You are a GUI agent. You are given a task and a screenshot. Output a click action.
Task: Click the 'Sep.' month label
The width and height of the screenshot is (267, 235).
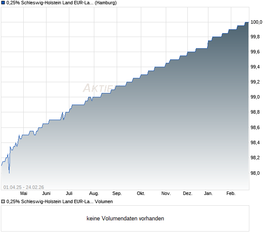(x=117, y=193)
